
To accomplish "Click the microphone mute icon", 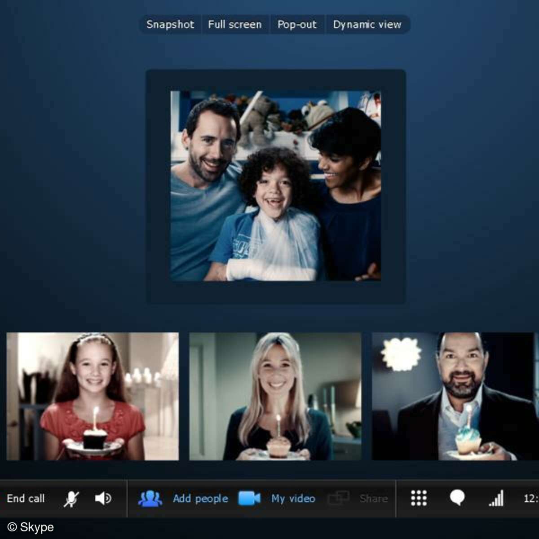I will (72, 499).
